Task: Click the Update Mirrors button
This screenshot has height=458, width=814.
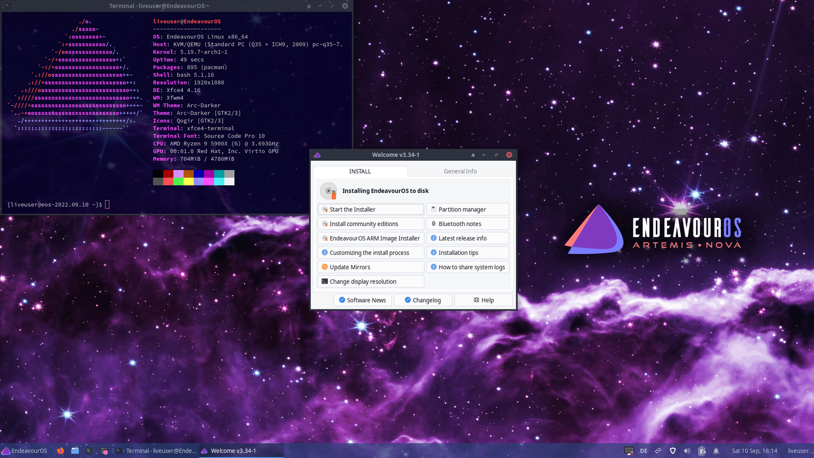Action: [x=371, y=267]
